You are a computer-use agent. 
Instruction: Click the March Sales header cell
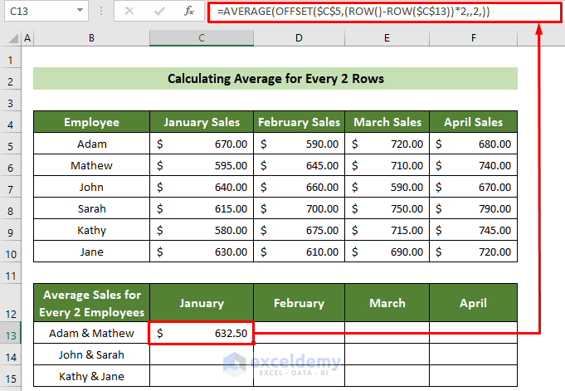click(387, 122)
